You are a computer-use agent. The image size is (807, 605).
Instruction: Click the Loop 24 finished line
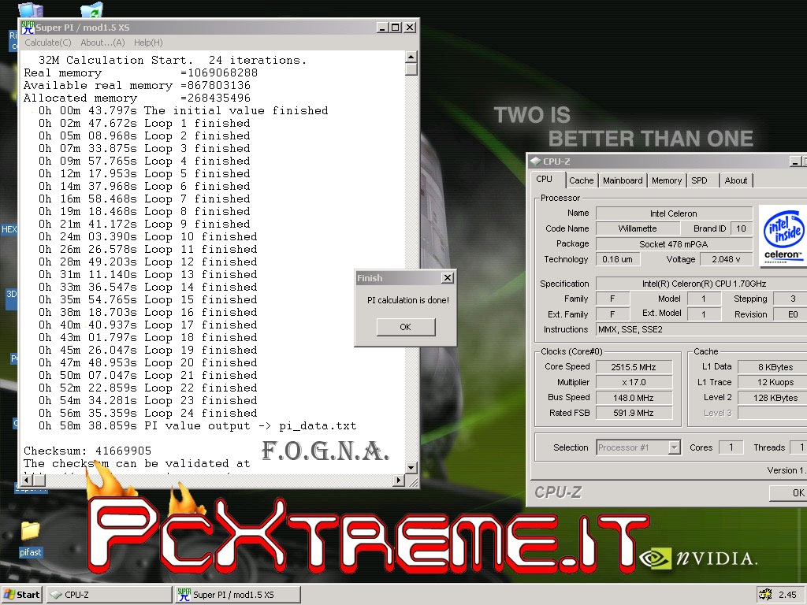[x=147, y=413]
